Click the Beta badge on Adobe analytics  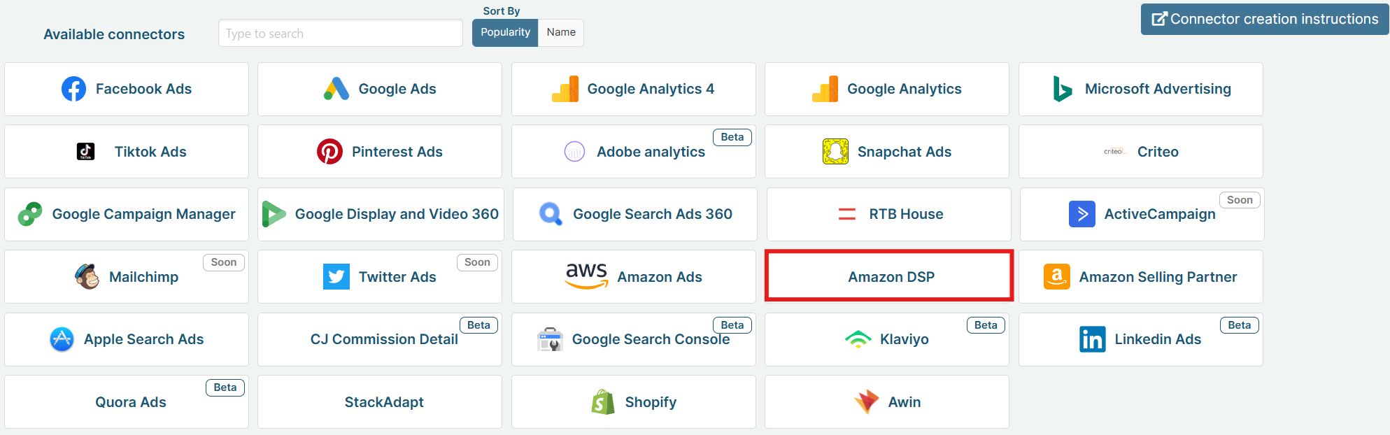[732, 137]
